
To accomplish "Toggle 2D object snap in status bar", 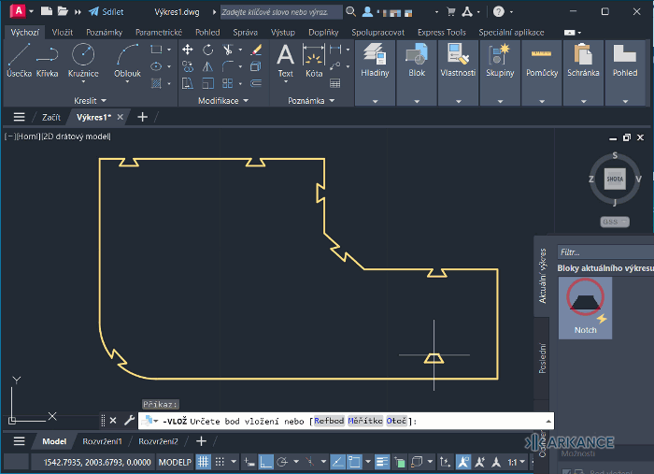I will click(354, 462).
